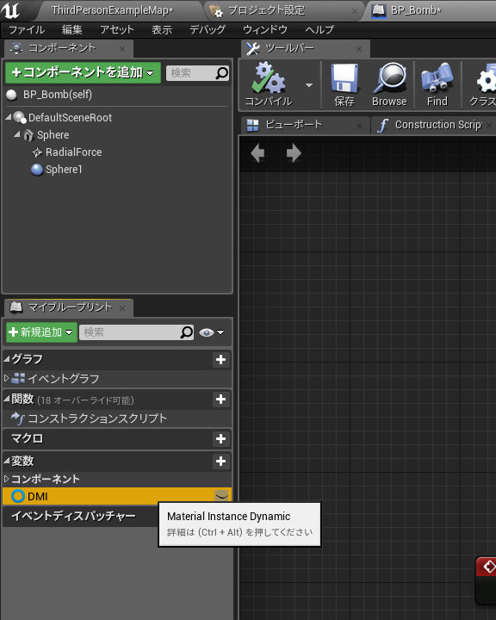Screen dimensions: 496x620
Task: Click the Sphere static mesh icon
Action: [x=28, y=135]
